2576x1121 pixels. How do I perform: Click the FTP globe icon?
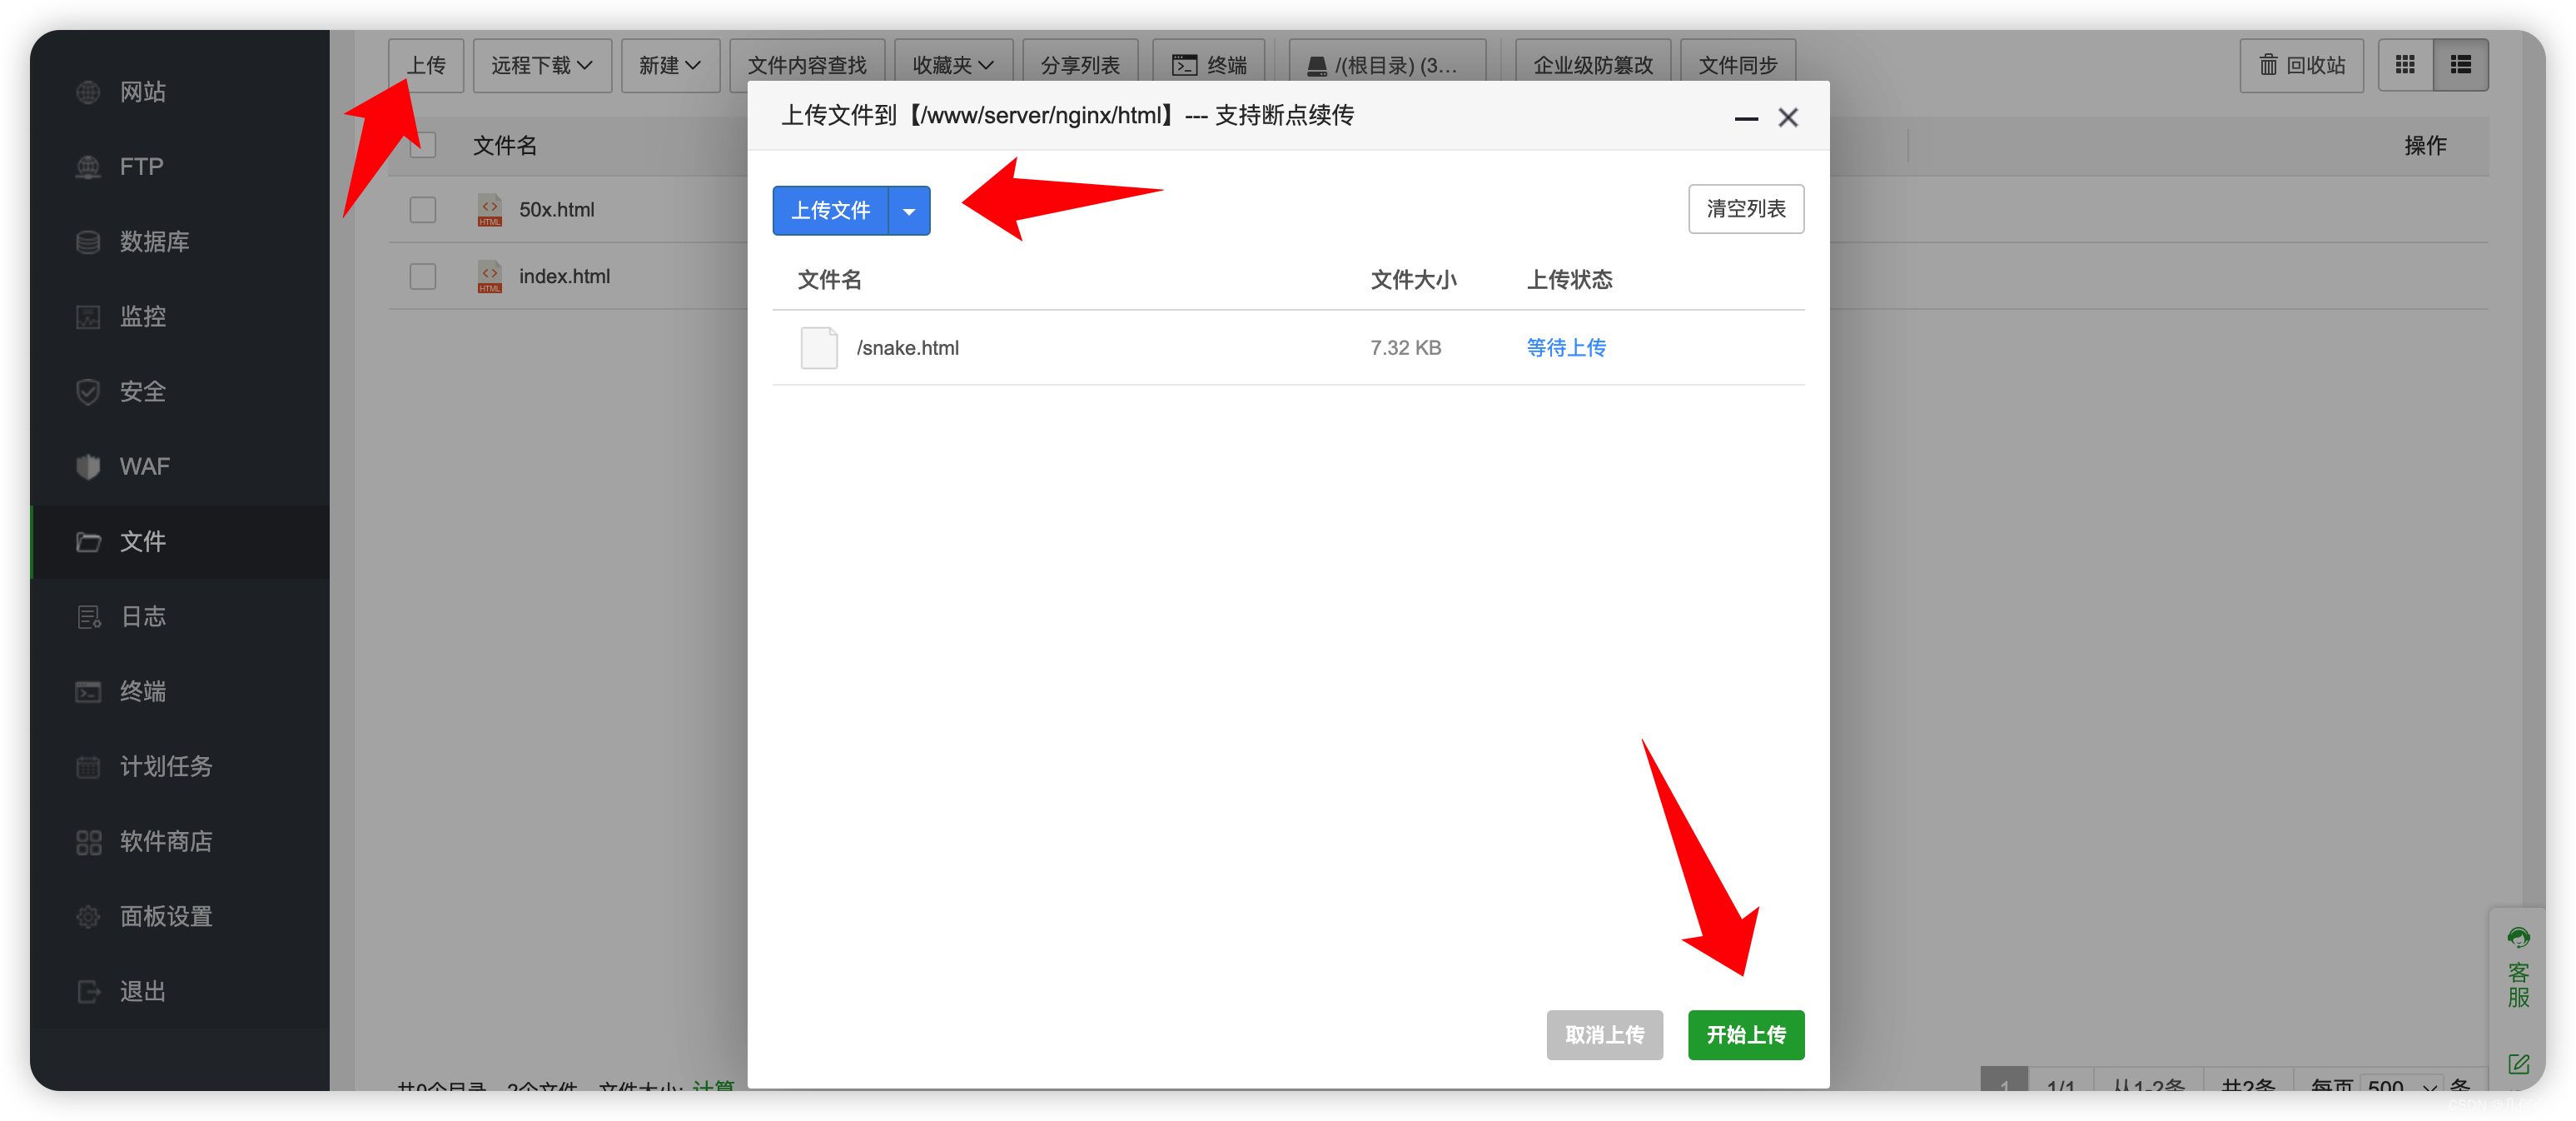(88, 167)
